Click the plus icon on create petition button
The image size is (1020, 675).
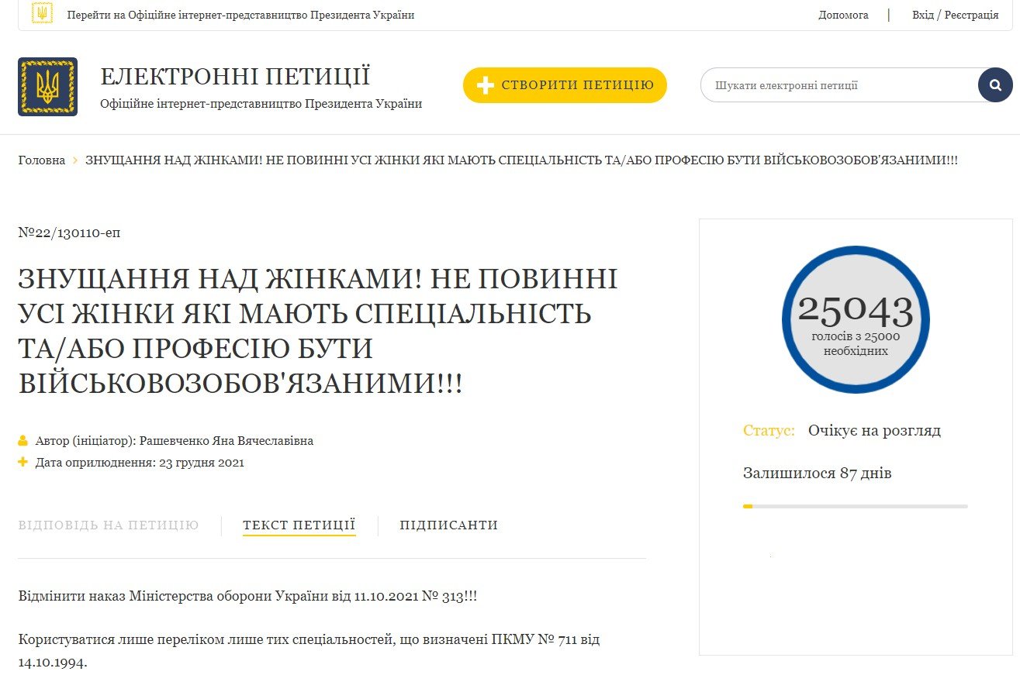point(486,85)
